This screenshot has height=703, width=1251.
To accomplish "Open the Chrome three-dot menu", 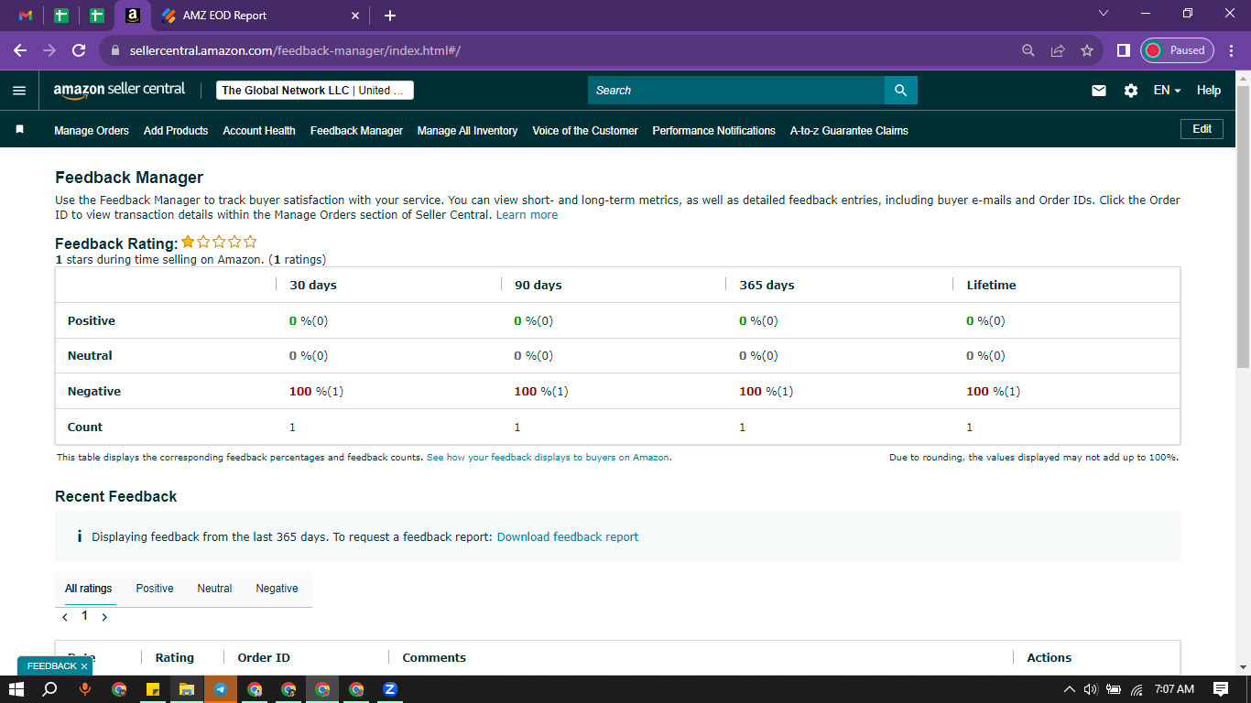I will 1232,50.
